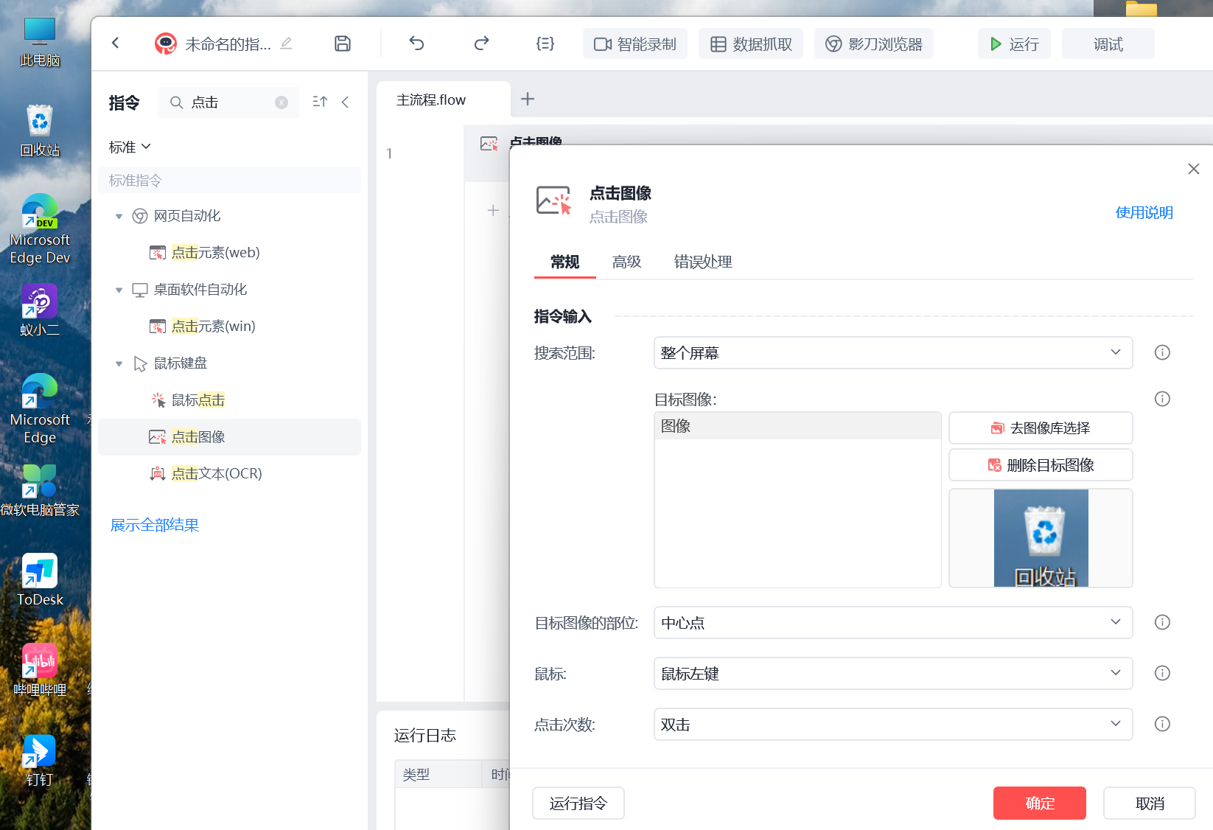
Task: Undo the last action
Action: pos(416,43)
